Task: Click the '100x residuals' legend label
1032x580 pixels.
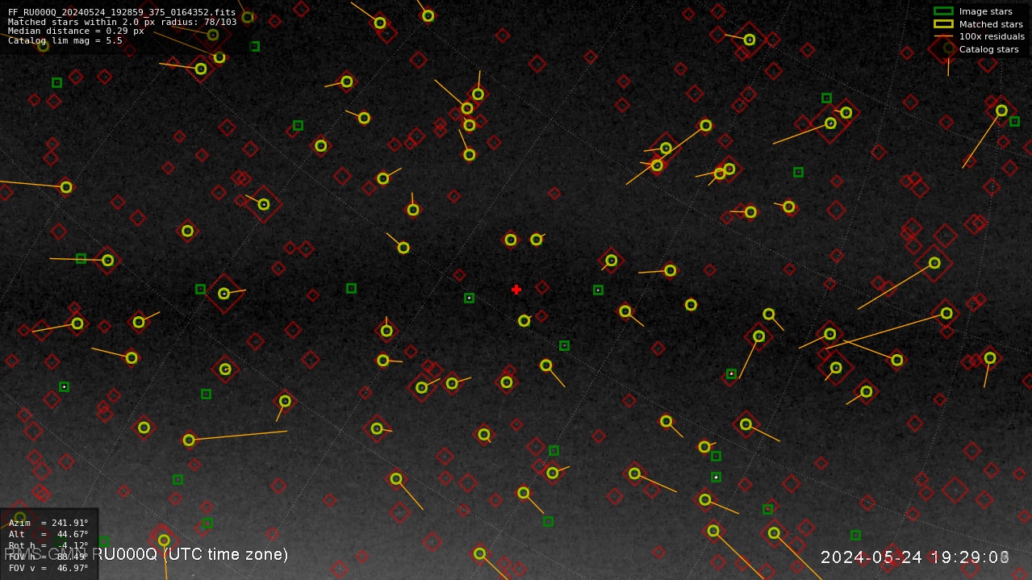Action: point(992,36)
